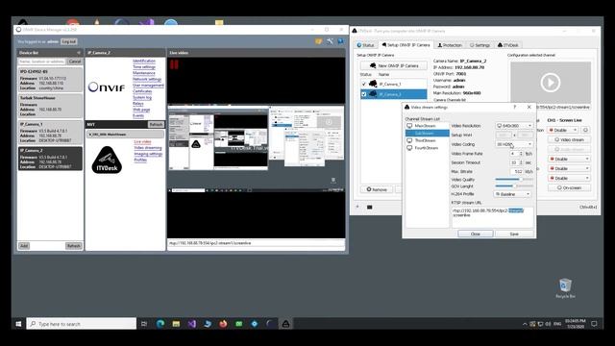615x346 pixels.
Task: Click the keyboard icon at ITVDesk window bottom
Action: [369, 208]
